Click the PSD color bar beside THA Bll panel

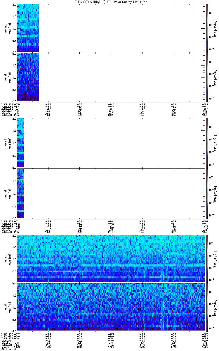click(x=207, y=77)
